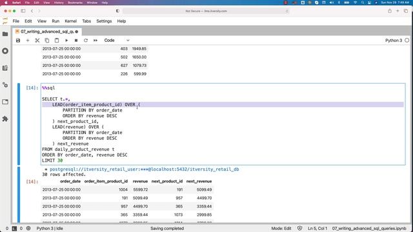Click the Python 3 | Idle status

coord(50,229)
